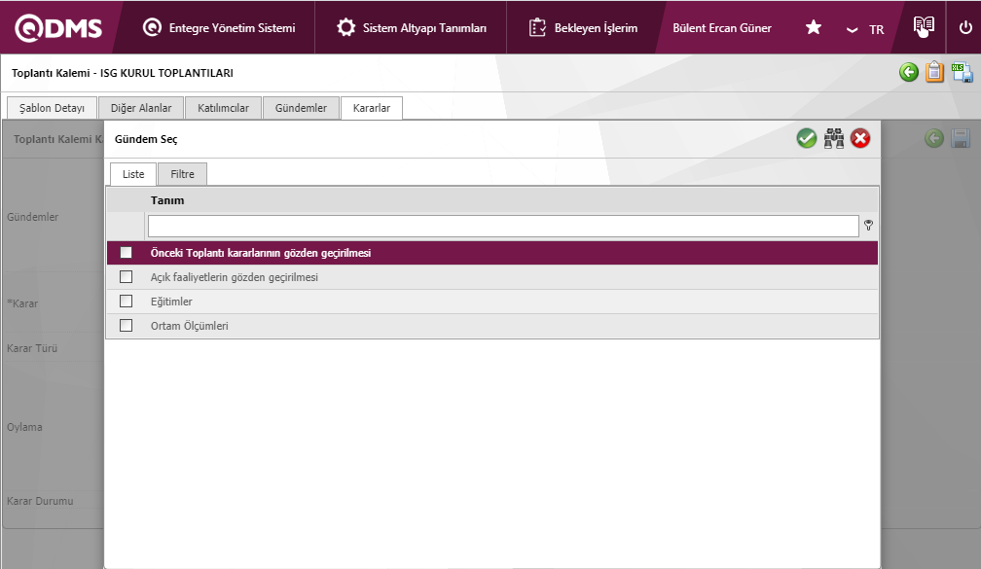This screenshot has width=981, height=569.
Task: Switch to Diğer Alanlar tab
Action: [141, 108]
